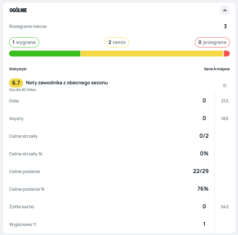Click the green wins bar segment
238x235 pixels.
(45, 54)
